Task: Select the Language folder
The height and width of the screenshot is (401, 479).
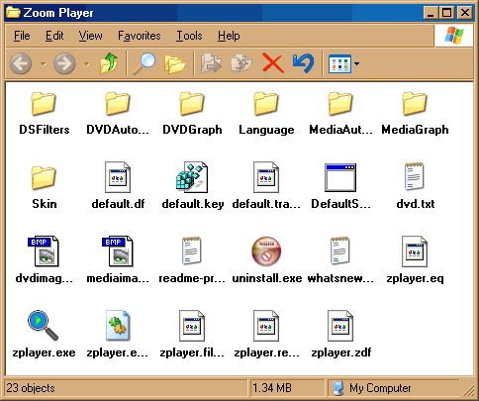Action: point(266,103)
